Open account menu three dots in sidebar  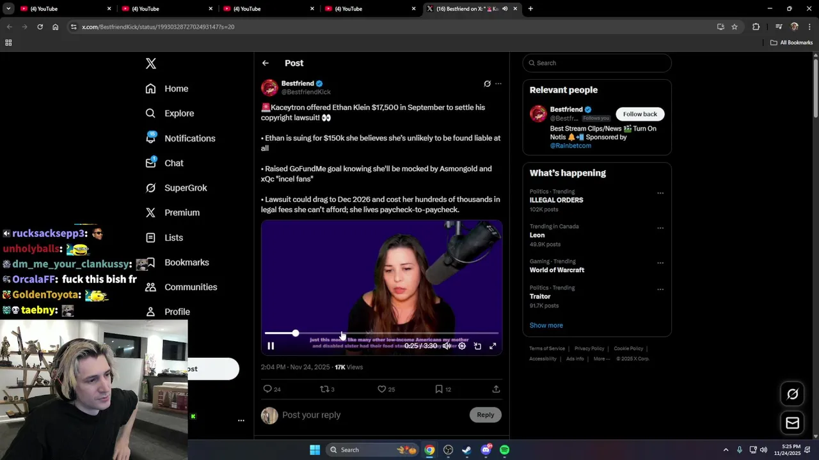point(241,420)
